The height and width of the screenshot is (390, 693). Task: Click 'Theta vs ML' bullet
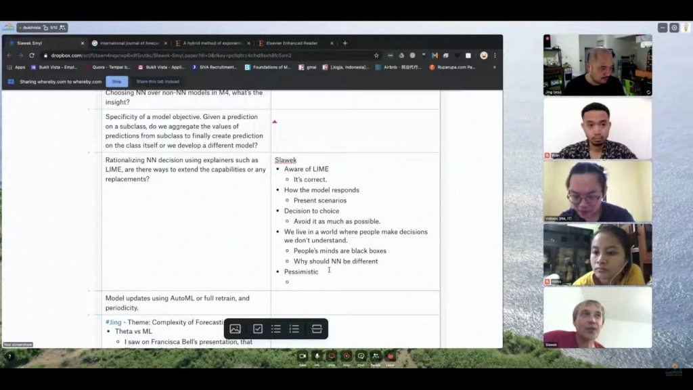[133, 332]
